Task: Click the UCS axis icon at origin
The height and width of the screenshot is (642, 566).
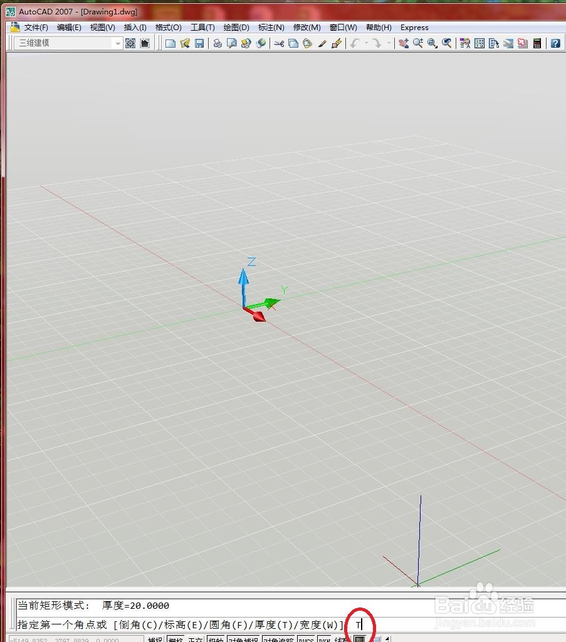Action: click(259, 290)
